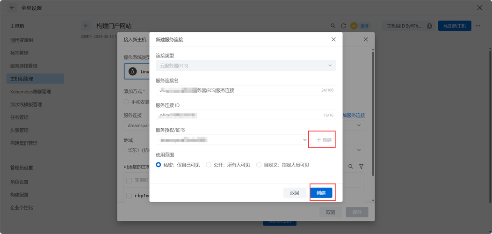Click the 添加新主机 button

pos(455,26)
